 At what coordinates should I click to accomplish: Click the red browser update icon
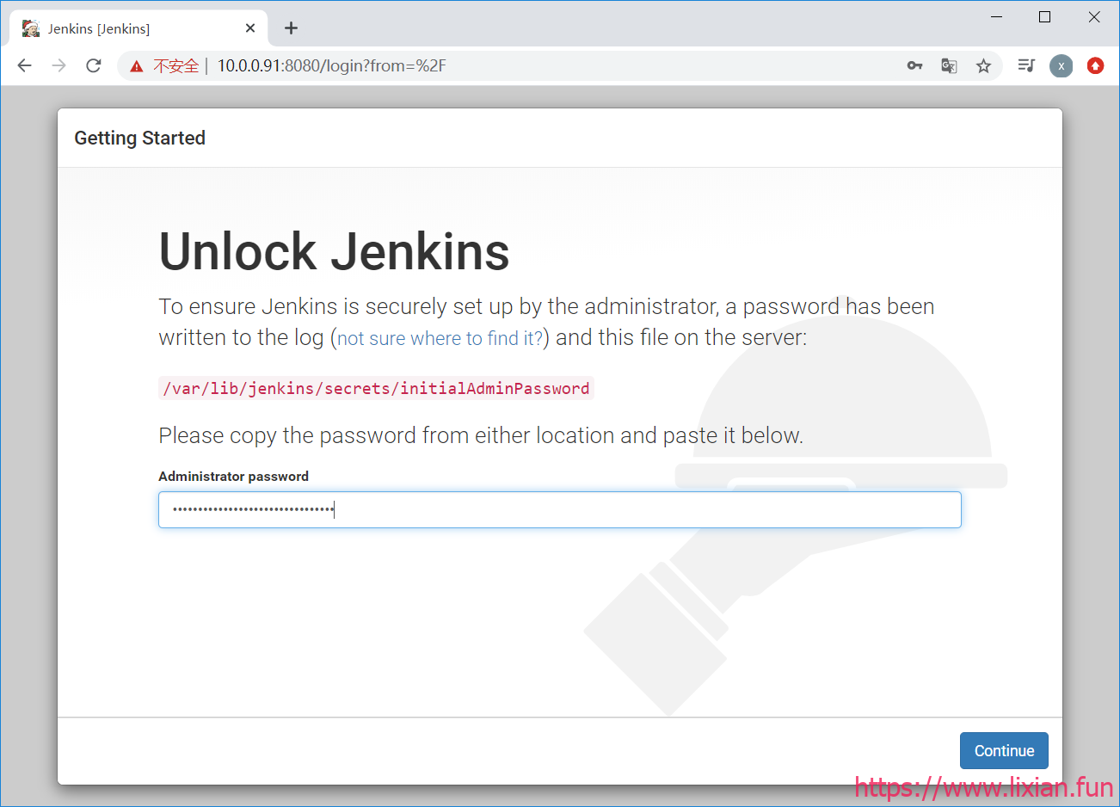point(1095,65)
